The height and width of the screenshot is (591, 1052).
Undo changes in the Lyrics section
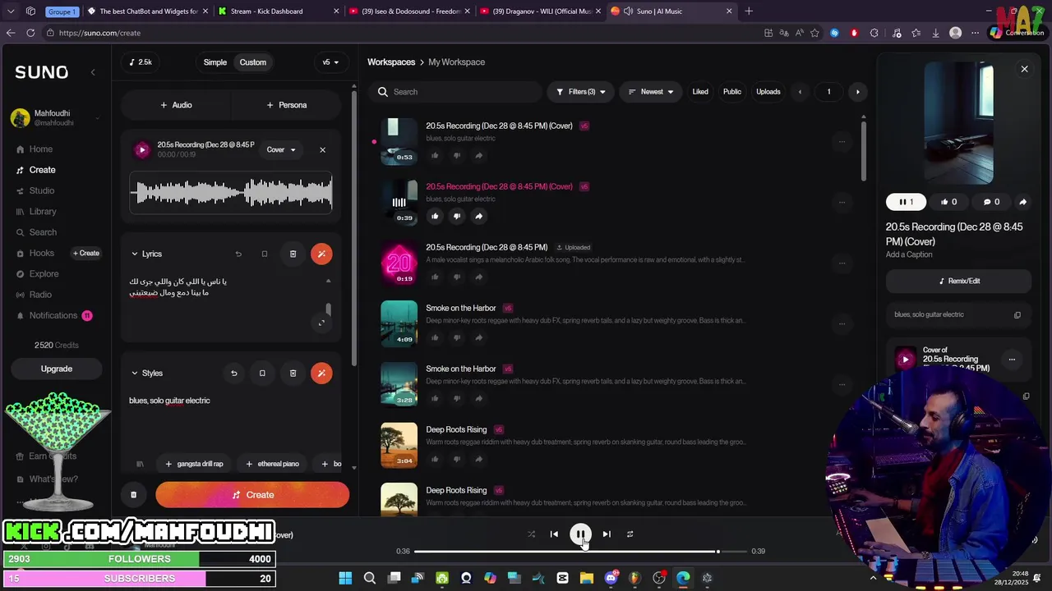(x=238, y=254)
